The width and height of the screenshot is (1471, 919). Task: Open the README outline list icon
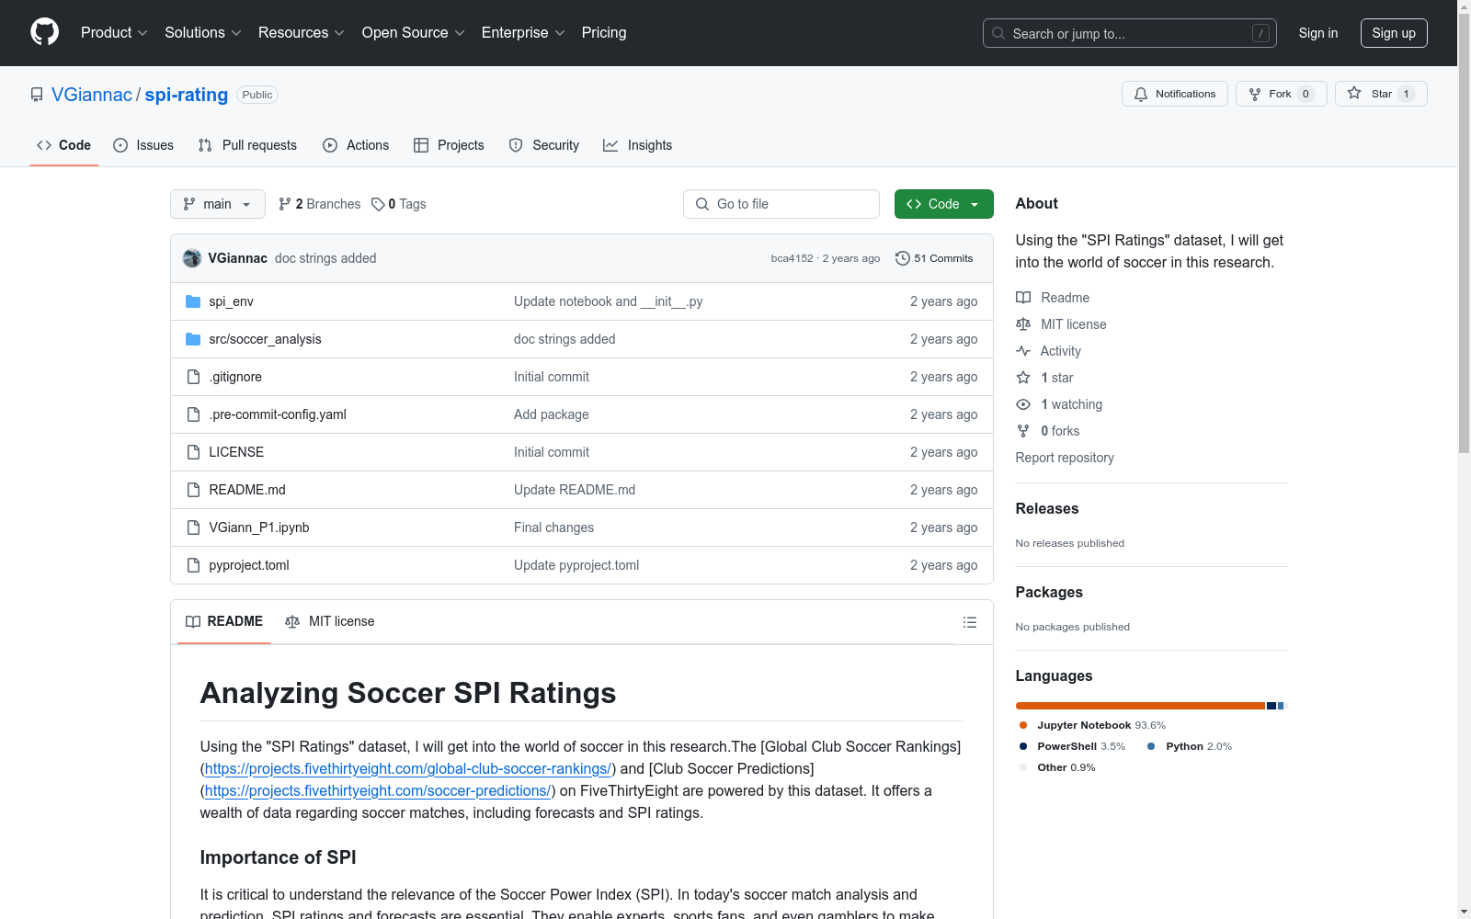coord(969,622)
